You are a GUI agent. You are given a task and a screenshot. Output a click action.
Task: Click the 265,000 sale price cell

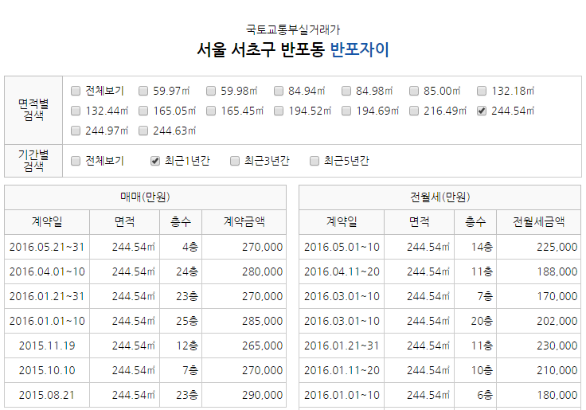(x=244, y=346)
